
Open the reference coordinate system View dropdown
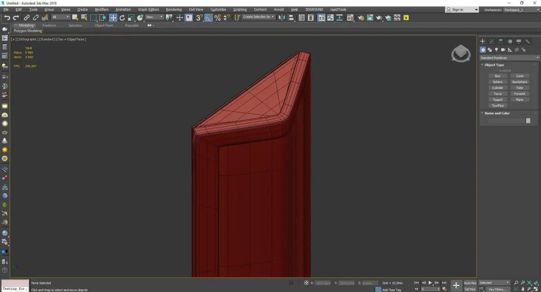(x=154, y=17)
